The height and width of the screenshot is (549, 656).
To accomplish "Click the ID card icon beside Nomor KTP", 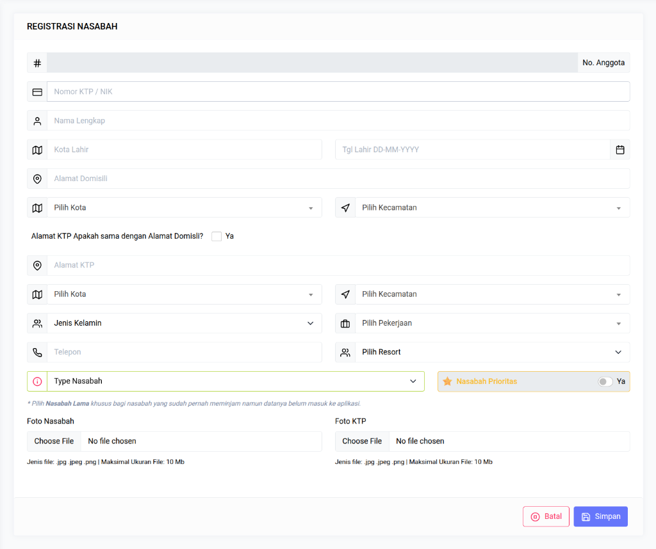I will coord(37,92).
